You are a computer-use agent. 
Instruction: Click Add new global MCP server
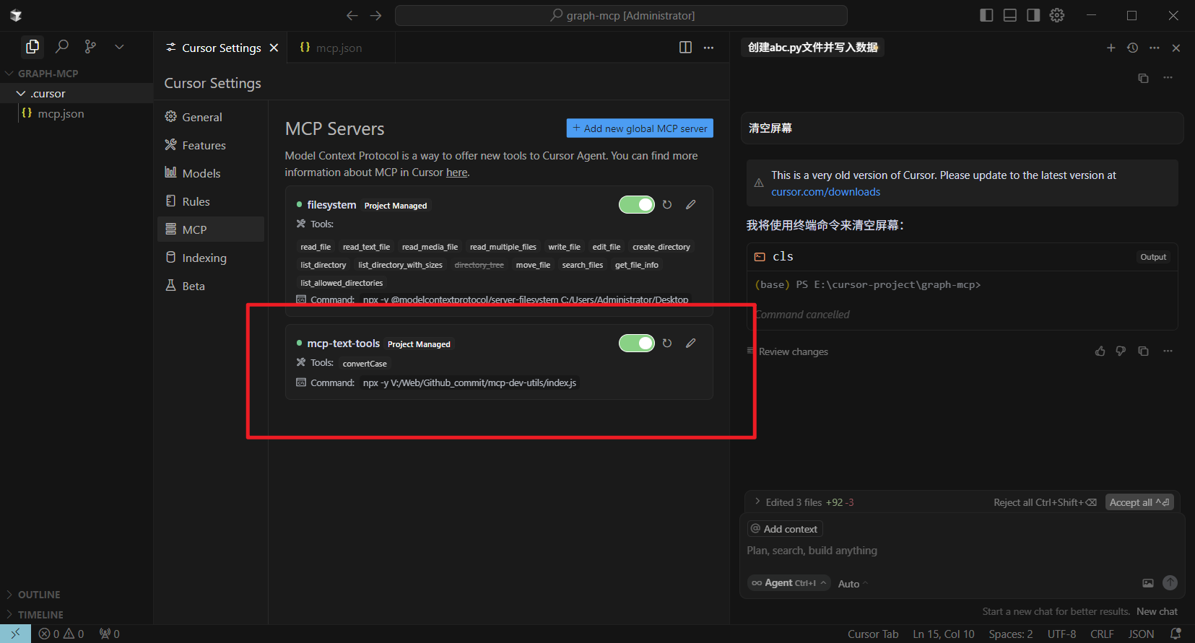click(640, 128)
